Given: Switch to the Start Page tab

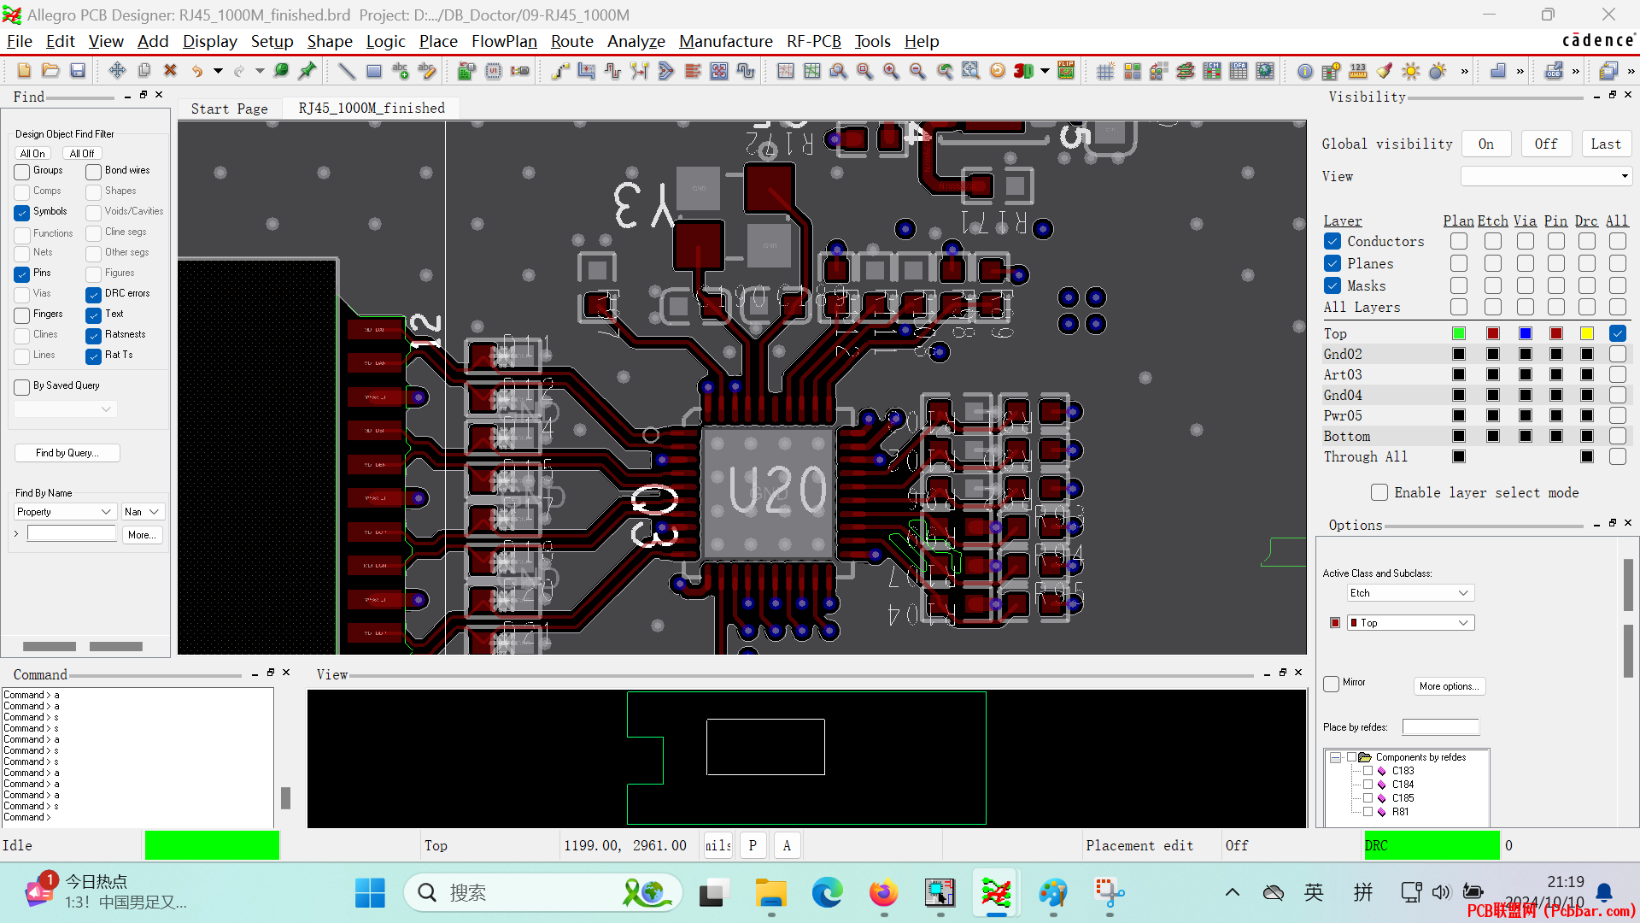Looking at the screenshot, I should point(229,109).
